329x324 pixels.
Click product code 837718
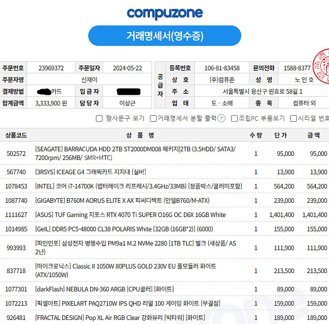[16, 271]
